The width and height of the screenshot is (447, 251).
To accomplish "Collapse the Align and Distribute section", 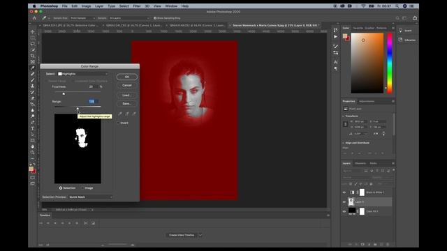I will click(343, 142).
